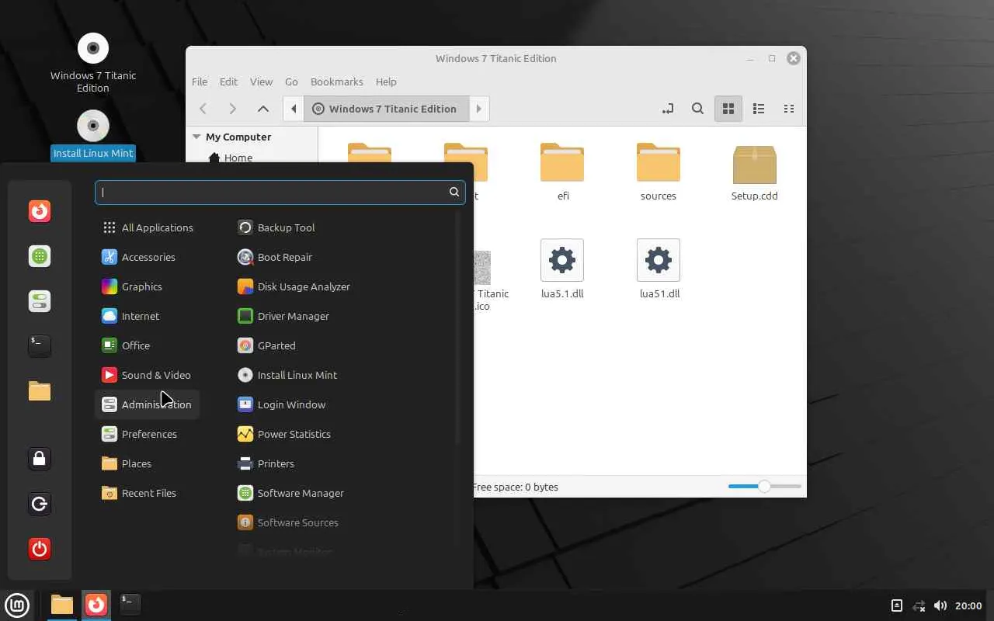Switch file manager to list view
Viewport: 994px width, 621px height.
(x=759, y=109)
